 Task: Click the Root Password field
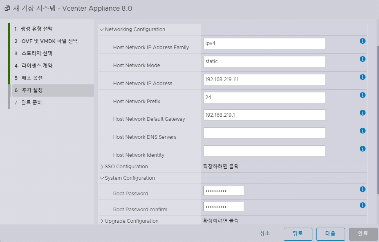(224, 191)
